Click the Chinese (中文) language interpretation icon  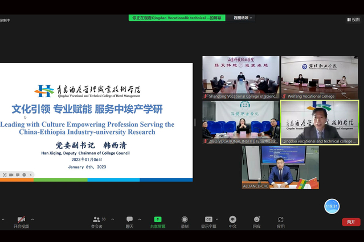click(232, 219)
